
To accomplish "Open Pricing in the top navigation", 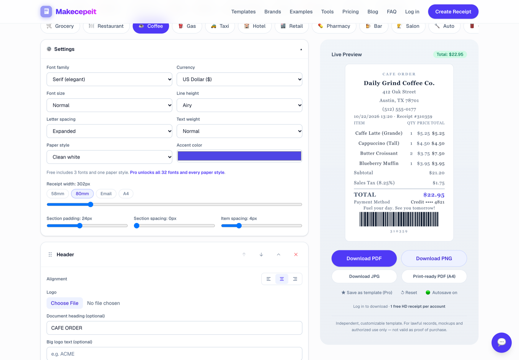I will tap(350, 12).
